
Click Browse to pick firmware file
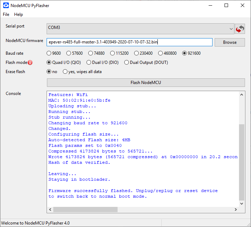point(229,42)
